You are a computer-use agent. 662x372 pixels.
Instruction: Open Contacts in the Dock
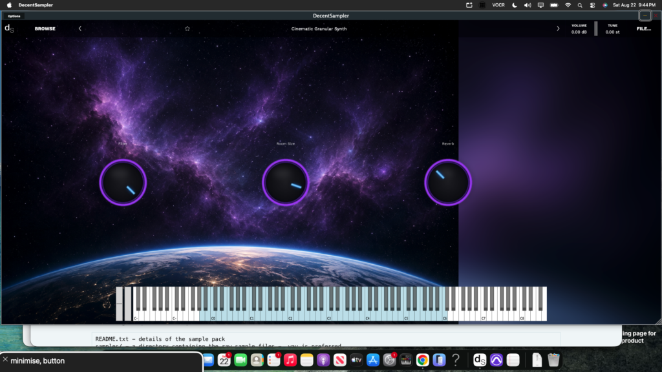(257, 360)
